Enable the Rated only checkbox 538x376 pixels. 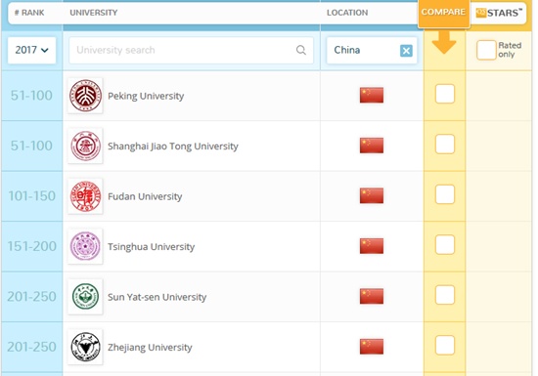coord(486,50)
